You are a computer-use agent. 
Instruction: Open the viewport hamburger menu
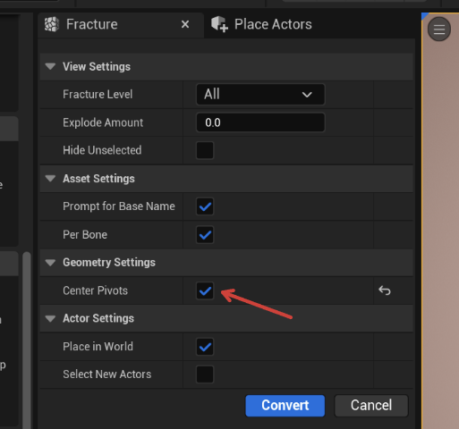pos(439,29)
